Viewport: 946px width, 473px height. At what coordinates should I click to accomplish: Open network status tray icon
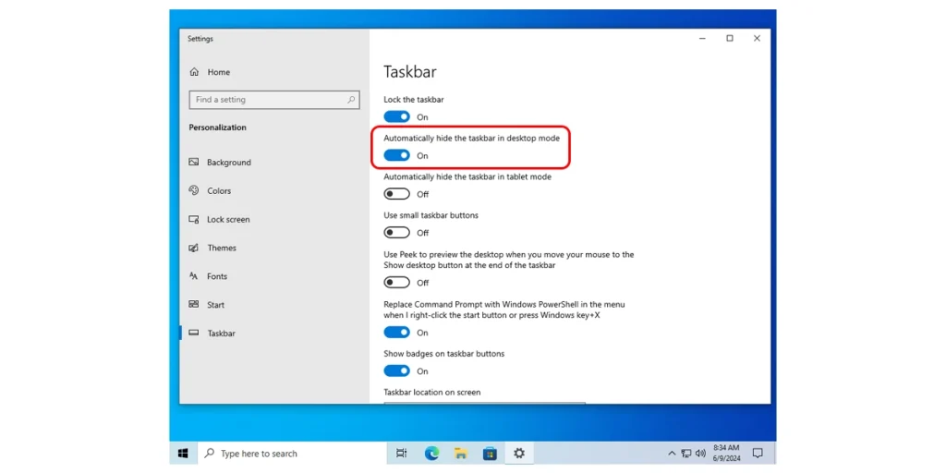[686, 453]
